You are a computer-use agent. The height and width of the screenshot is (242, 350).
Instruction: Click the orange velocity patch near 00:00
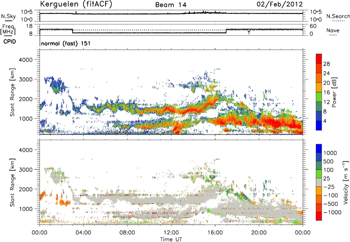(42, 195)
